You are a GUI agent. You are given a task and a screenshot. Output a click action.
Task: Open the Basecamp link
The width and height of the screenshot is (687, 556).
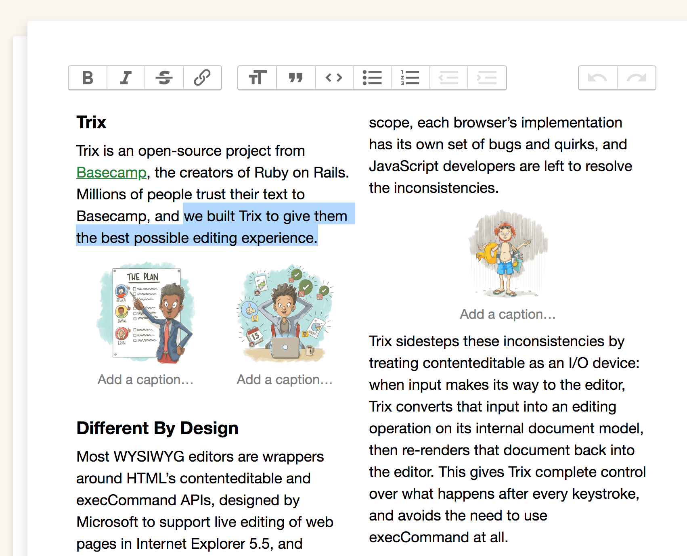click(x=111, y=172)
